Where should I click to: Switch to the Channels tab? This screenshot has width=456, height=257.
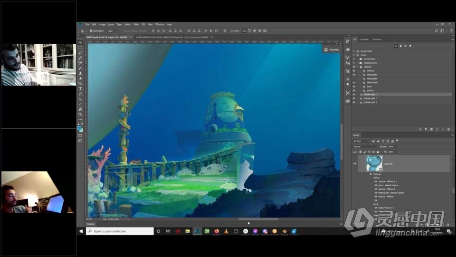364,40
